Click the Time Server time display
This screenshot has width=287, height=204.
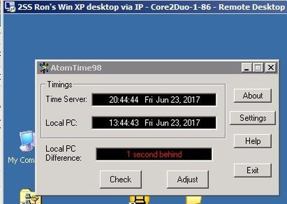click(154, 100)
